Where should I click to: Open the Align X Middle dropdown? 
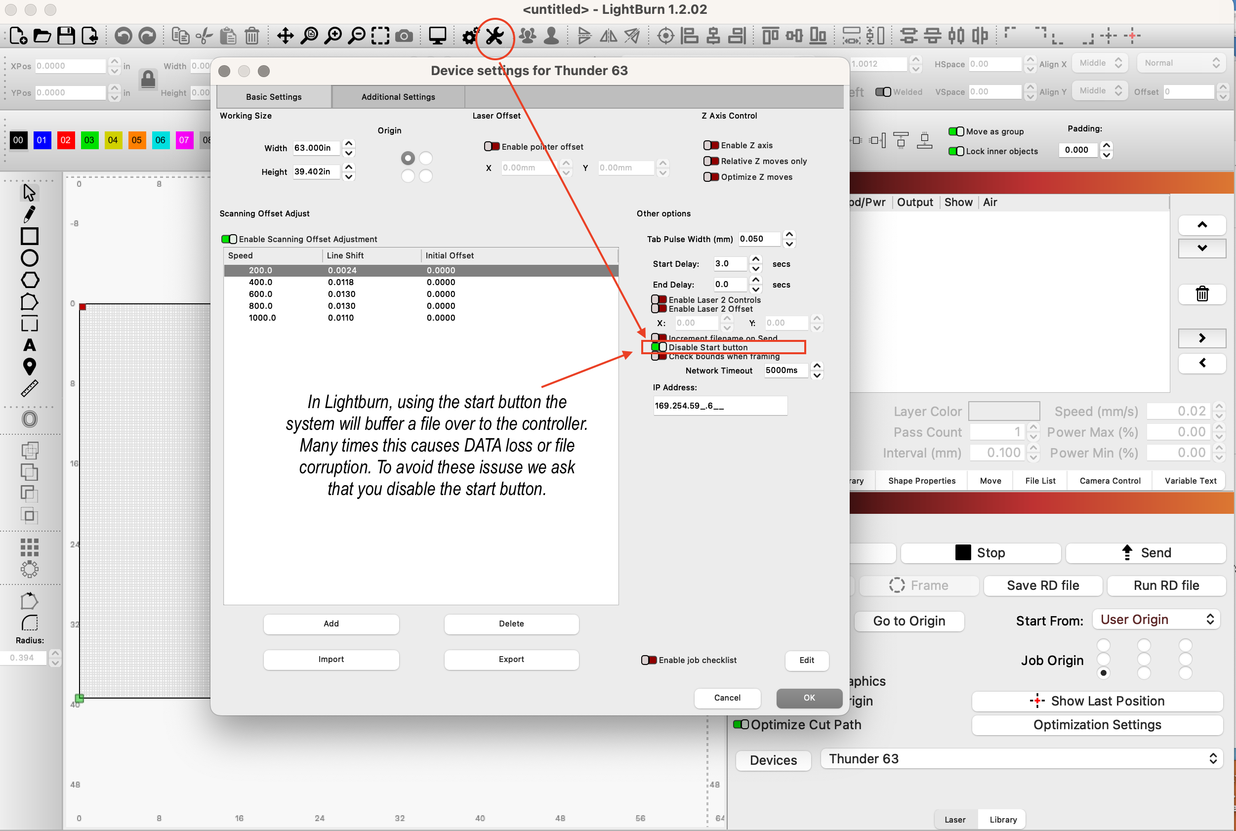pyautogui.click(x=1099, y=63)
